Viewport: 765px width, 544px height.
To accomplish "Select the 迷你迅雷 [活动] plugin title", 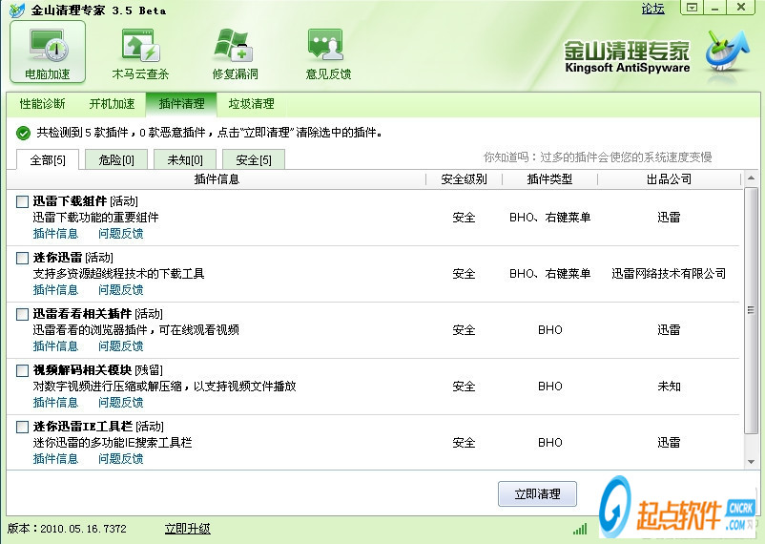I will coord(73,258).
